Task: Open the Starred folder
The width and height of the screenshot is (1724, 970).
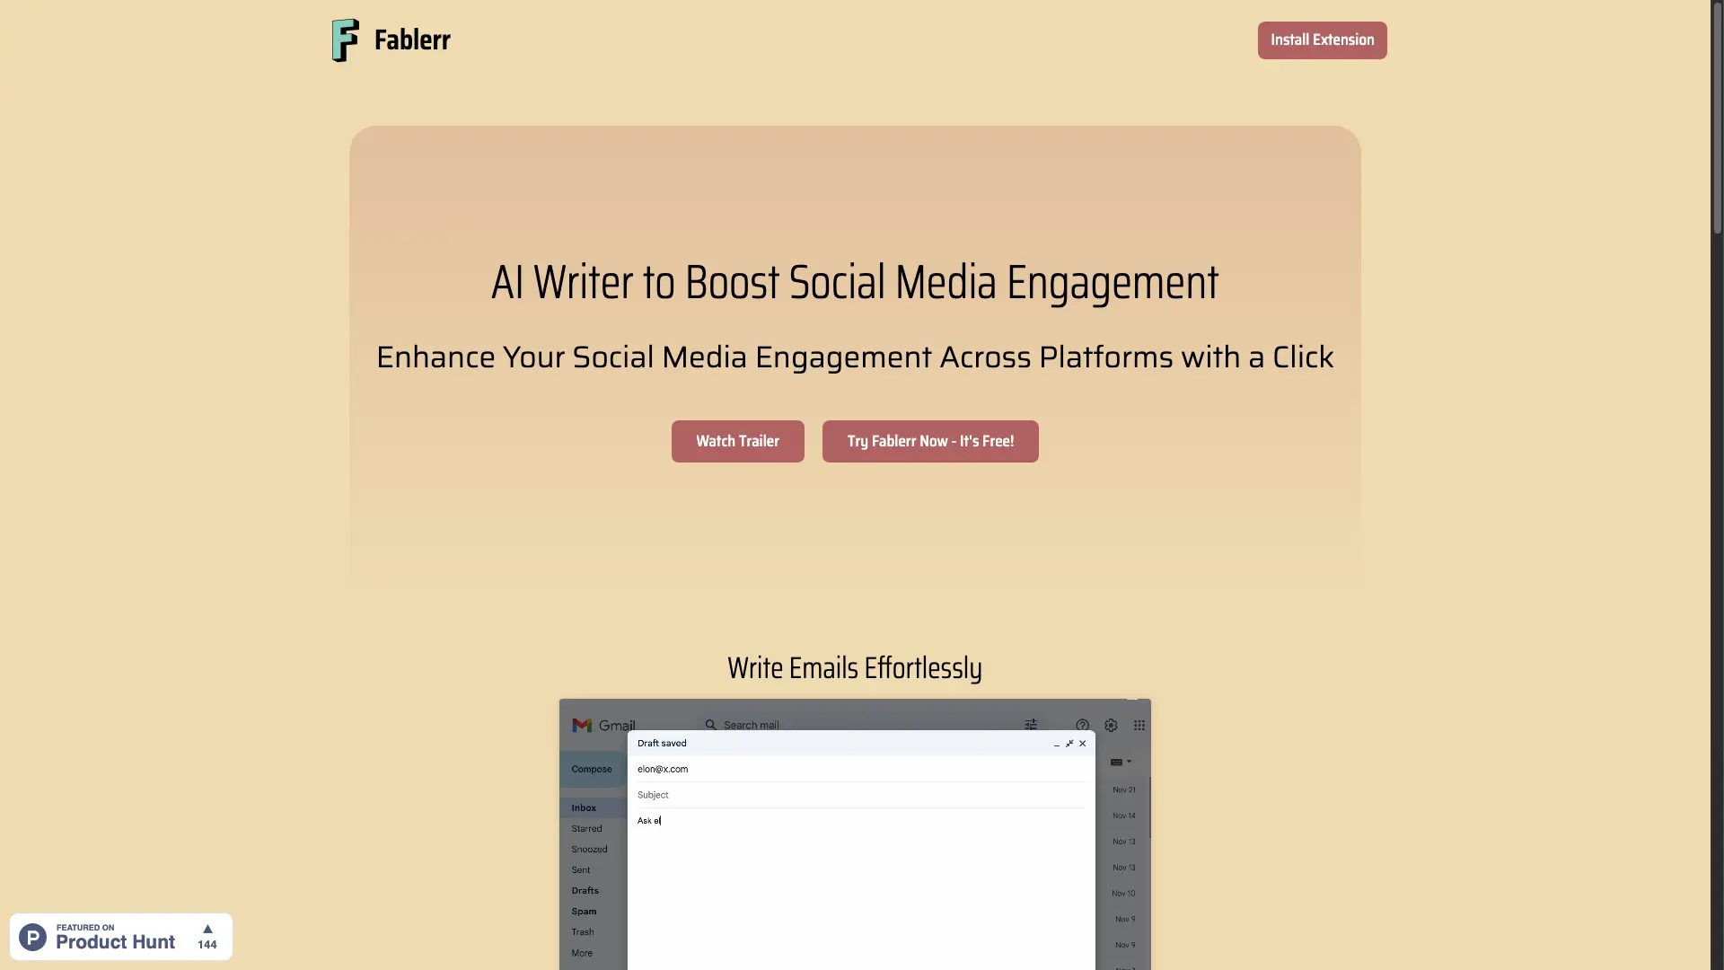Action: click(586, 828)
